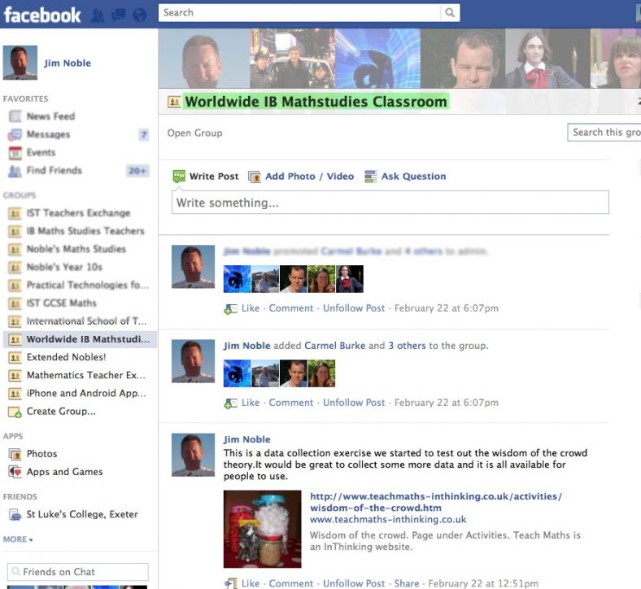This screenshot has width=641, height=589.
Task: Click the Find Friends 20+ badge
Action: click(137, 171)
